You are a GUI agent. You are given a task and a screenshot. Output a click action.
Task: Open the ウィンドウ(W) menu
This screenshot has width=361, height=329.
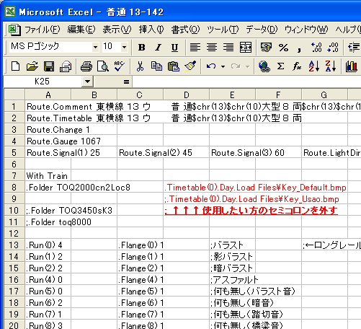(x=306, y=30)
